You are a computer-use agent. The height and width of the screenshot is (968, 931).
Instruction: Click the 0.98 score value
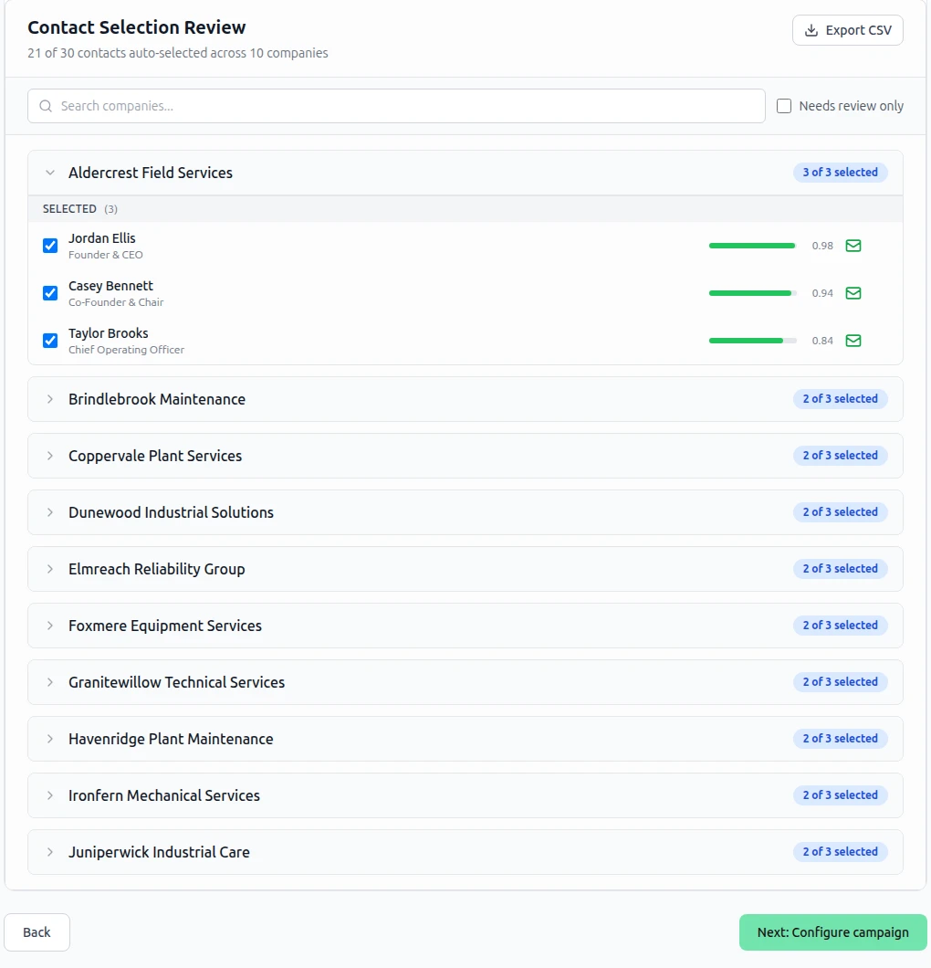tap(822, 246)
